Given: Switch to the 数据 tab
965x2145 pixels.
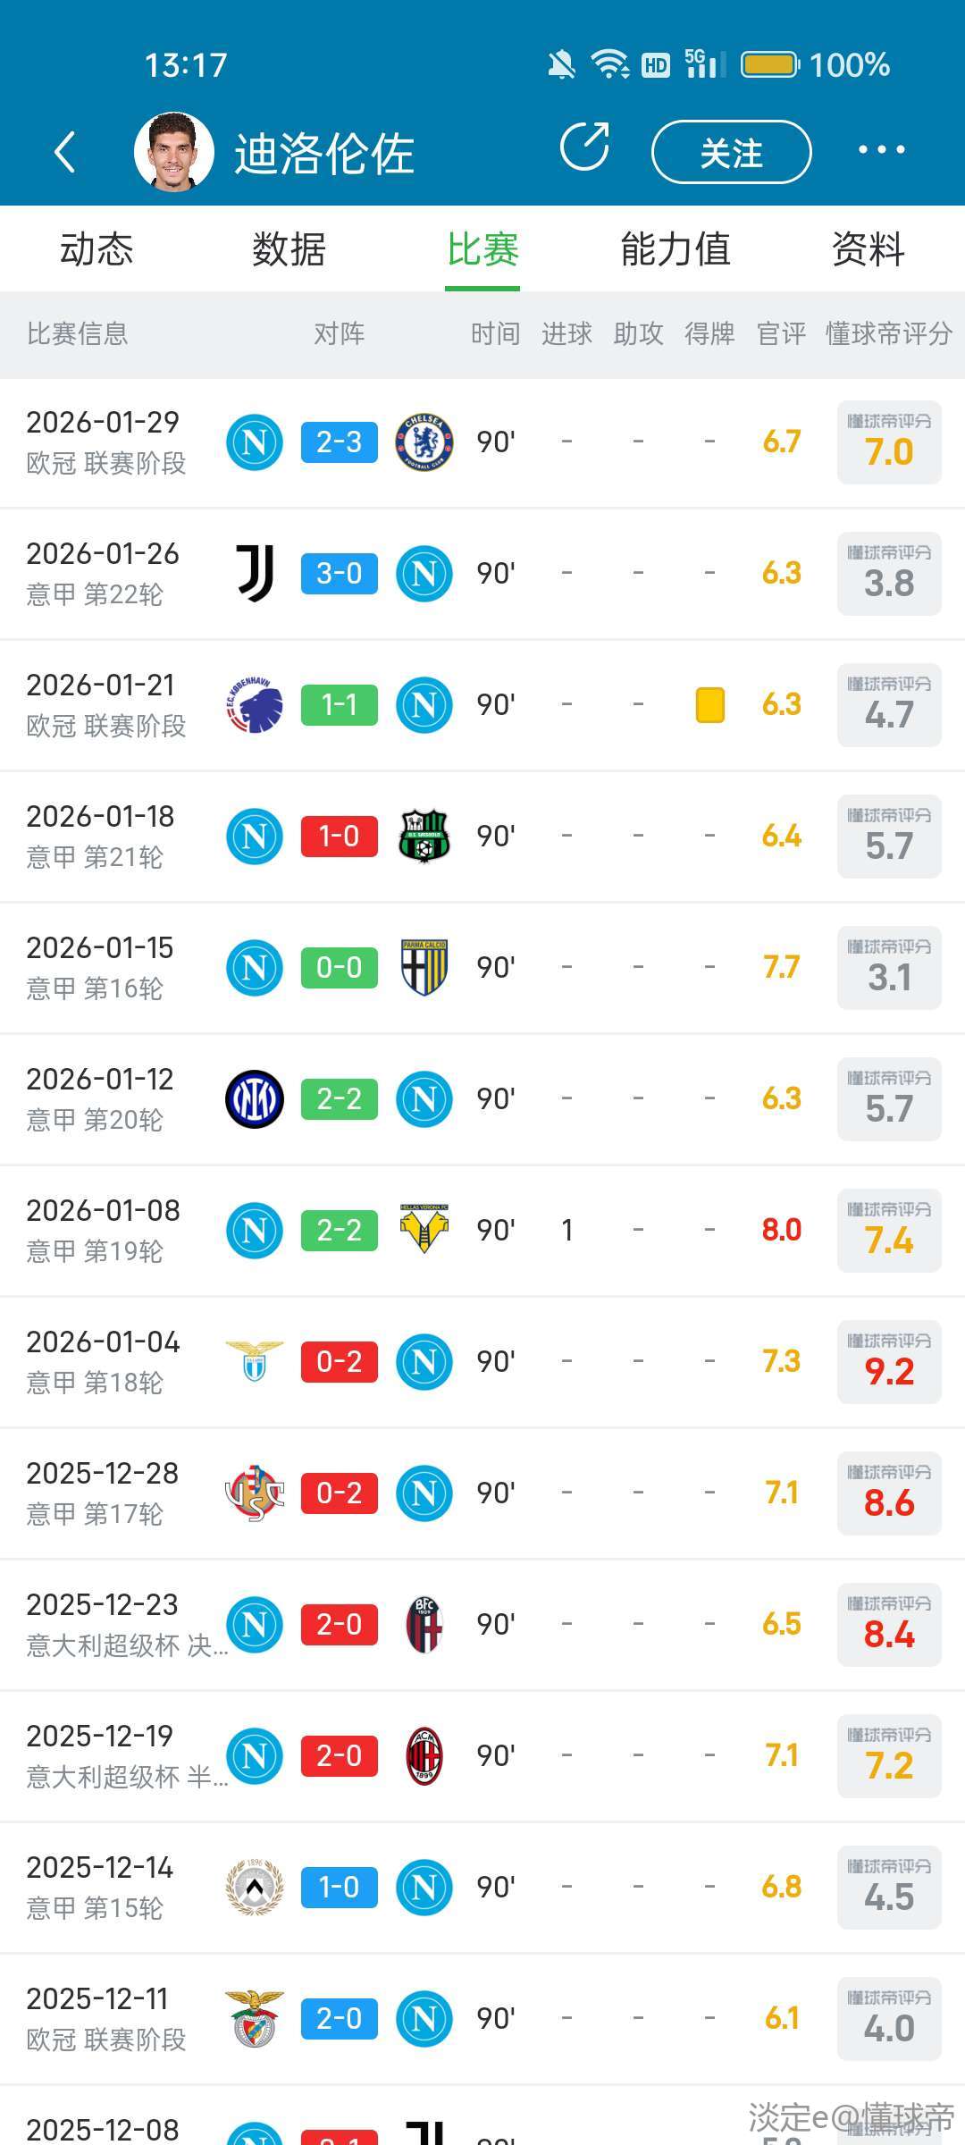Looking at the screenshot, I should click(289, 249).
